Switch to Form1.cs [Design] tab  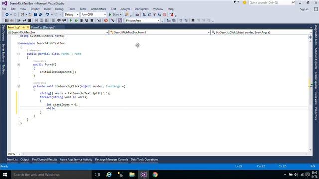(43, 27)
